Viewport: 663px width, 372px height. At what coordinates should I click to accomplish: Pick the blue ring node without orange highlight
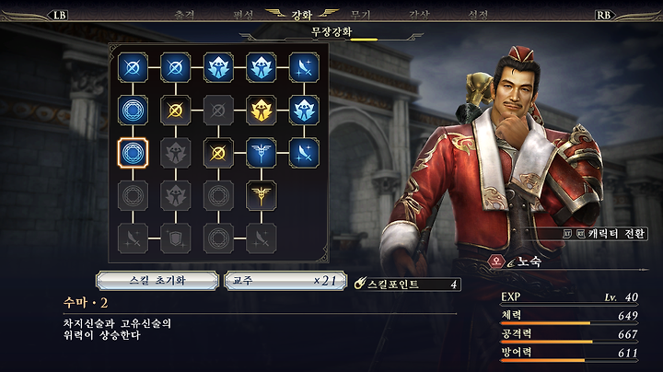[133, 110]
